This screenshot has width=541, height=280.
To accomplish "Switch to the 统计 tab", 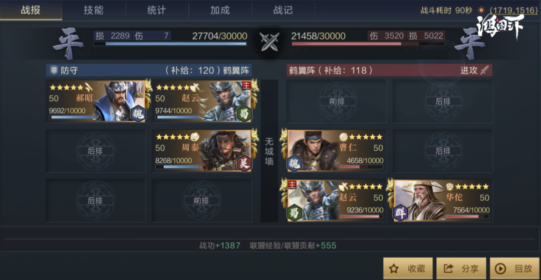I will point(157,10).
